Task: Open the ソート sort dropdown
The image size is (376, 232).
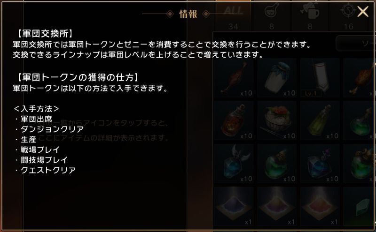Action: click(356, 43)
